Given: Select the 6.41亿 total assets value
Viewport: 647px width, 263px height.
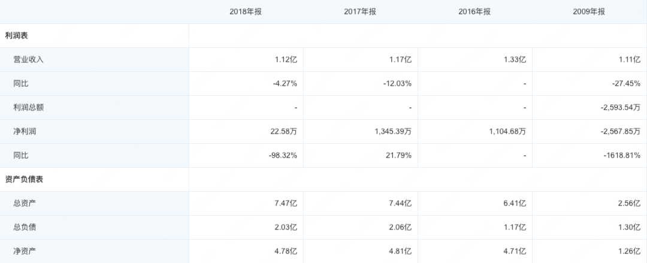Looking at the screenshot, I should click(514, 204).
